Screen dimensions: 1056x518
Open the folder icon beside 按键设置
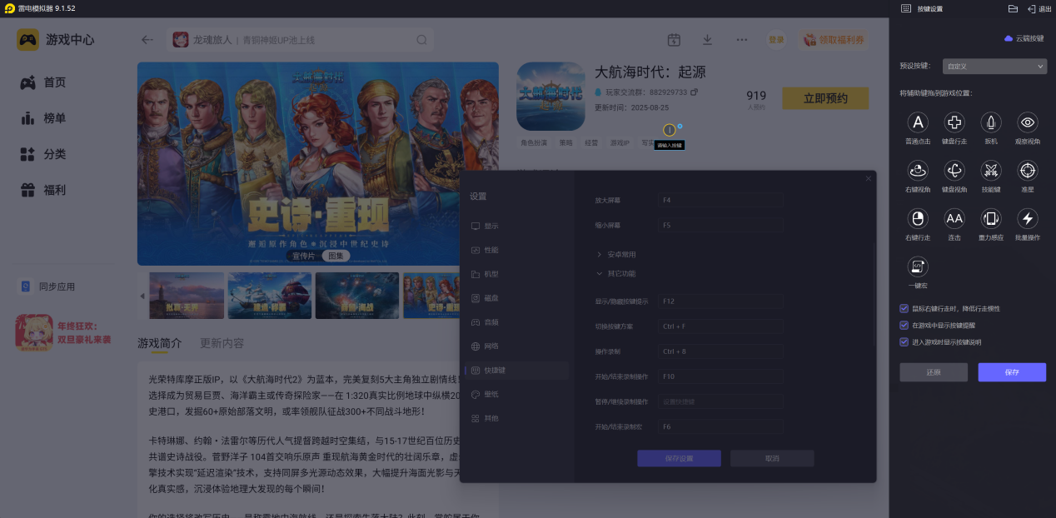click(1013, 8)
